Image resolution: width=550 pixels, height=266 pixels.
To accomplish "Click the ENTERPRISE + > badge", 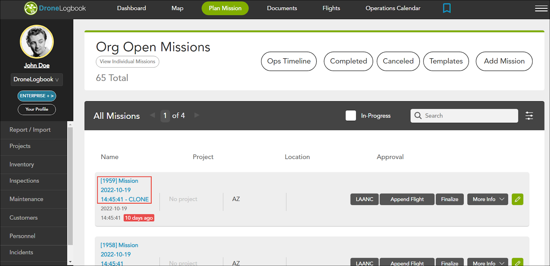I will click(37, 96).
